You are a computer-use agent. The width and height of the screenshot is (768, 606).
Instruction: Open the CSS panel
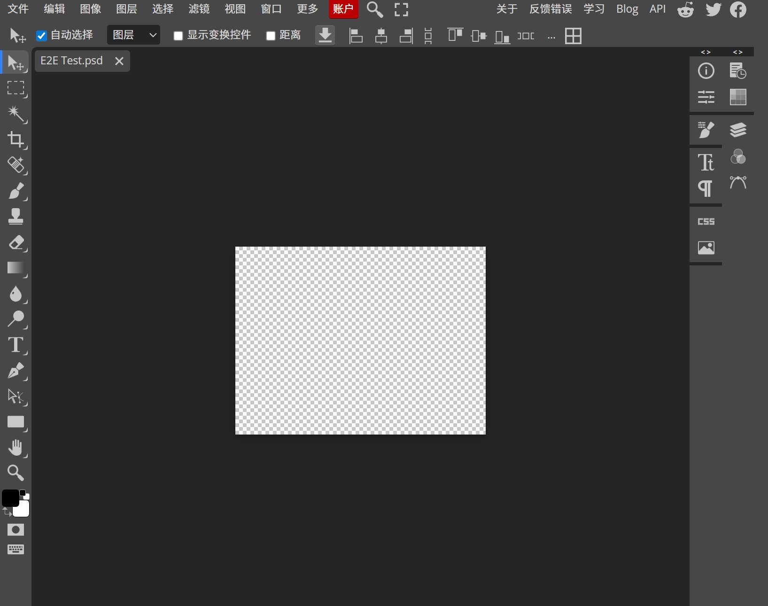click(x=706, y=221)
